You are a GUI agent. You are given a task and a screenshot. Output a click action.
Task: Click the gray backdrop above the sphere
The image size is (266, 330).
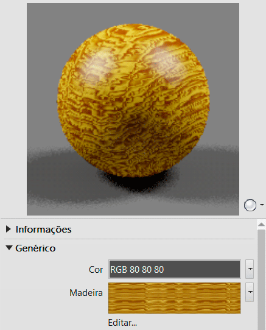(133, 13)
